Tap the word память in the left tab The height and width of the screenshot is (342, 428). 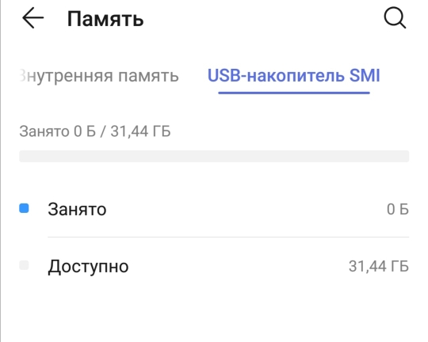coord(148,76)
